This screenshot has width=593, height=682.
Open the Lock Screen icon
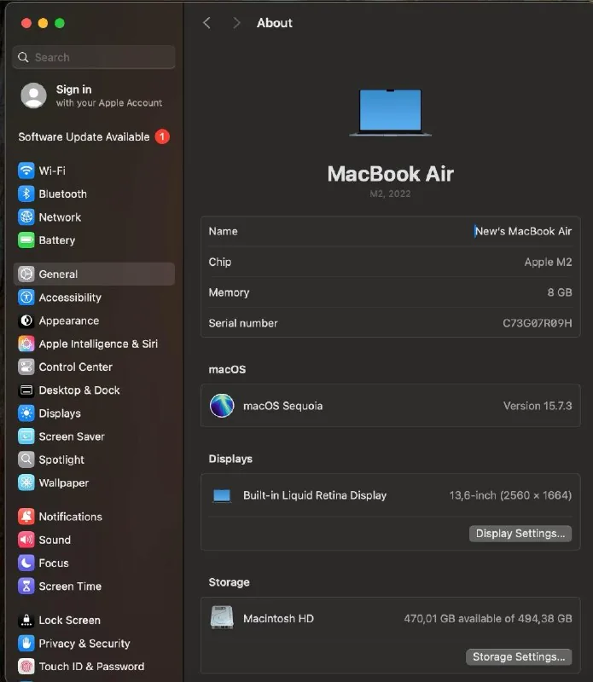pyautogui.click(x=26, y=621)
